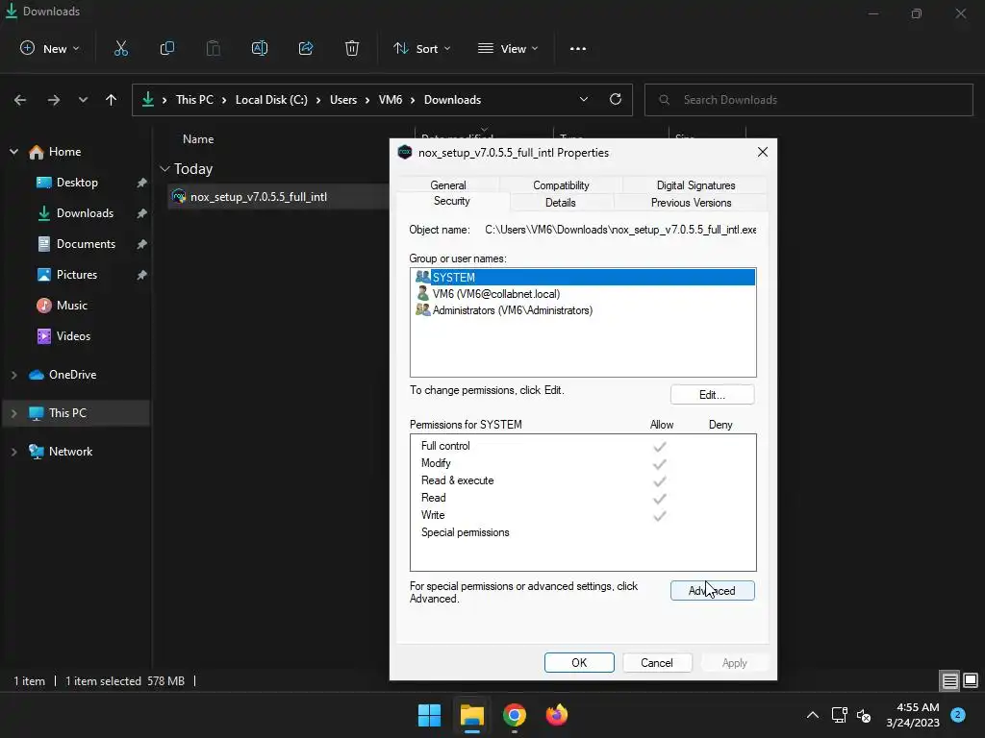
Task: Click the muted volume tray icon
Action: [864, 715]
